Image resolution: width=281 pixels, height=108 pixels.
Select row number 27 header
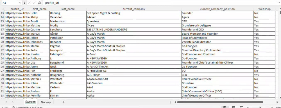click(2, 71)
